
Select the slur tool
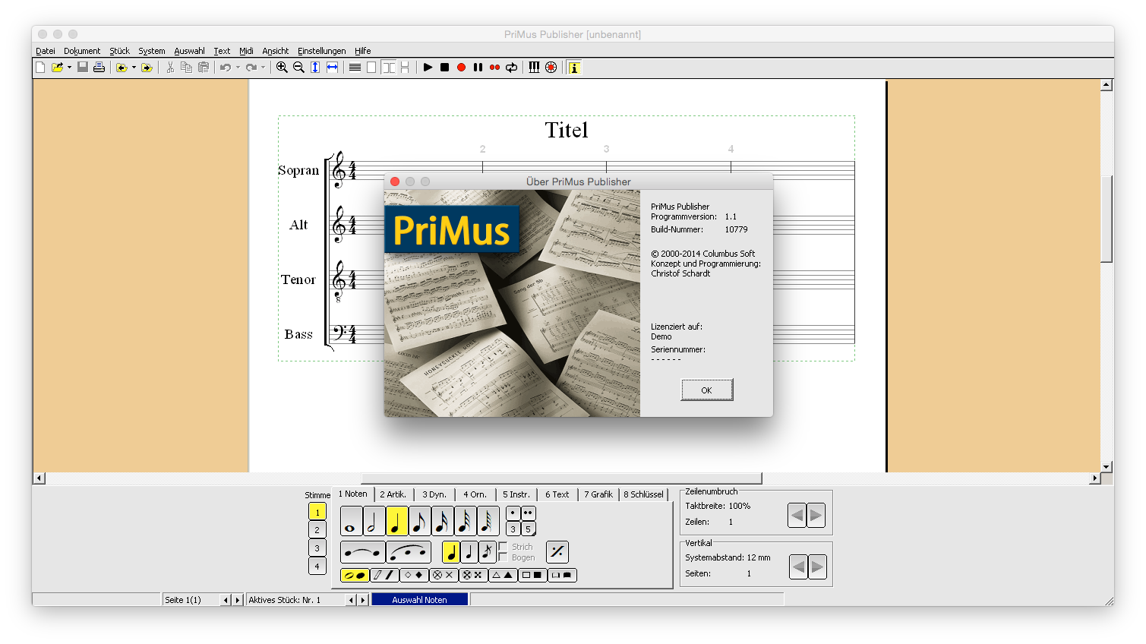[410, 551]
